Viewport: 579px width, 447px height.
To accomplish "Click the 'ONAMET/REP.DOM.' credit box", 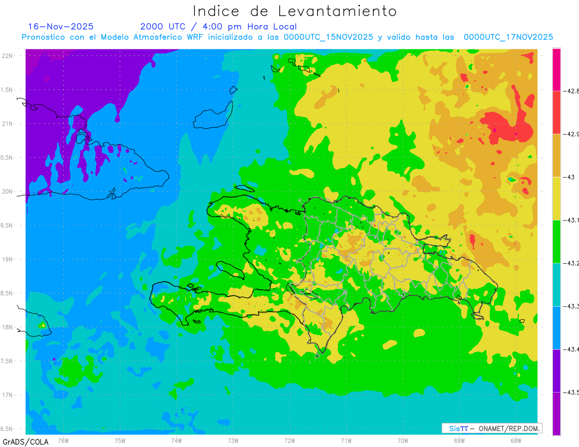I will tap(492, 428).
